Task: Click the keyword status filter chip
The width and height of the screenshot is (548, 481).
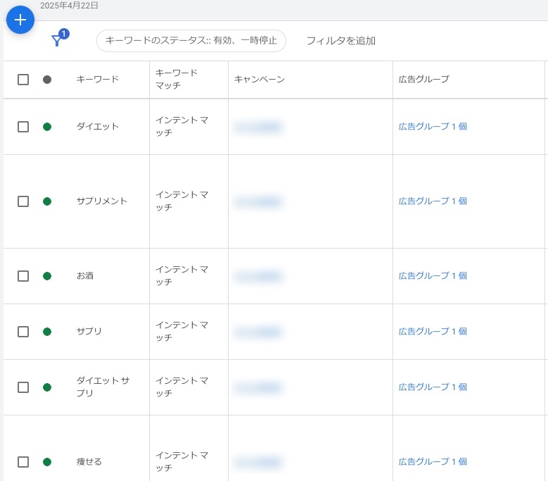Action: point(191,41)
